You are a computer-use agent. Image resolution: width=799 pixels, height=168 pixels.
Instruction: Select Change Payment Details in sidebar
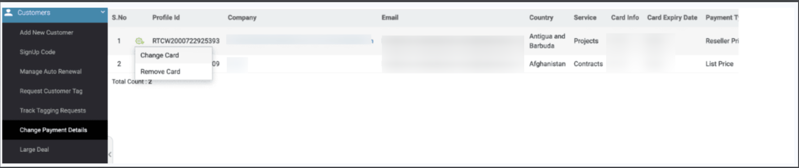coord(53,130)
